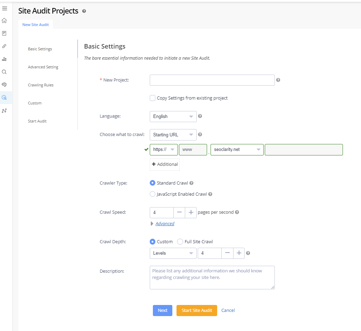Increase crawl speed with plus button

[x=191, y=212]
